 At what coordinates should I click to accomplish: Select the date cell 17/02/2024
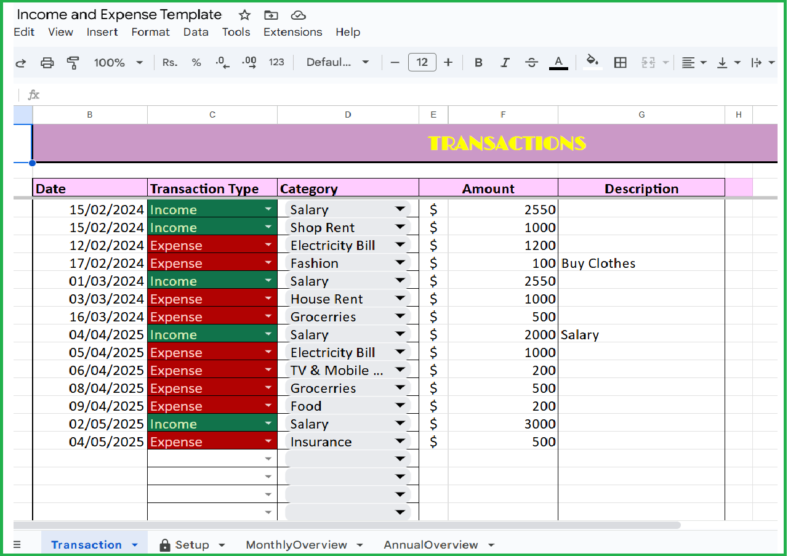coord(90,263)
